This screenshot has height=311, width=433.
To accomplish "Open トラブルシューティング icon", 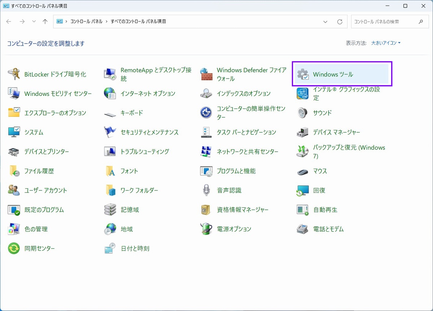I will (x=110, y=152).
